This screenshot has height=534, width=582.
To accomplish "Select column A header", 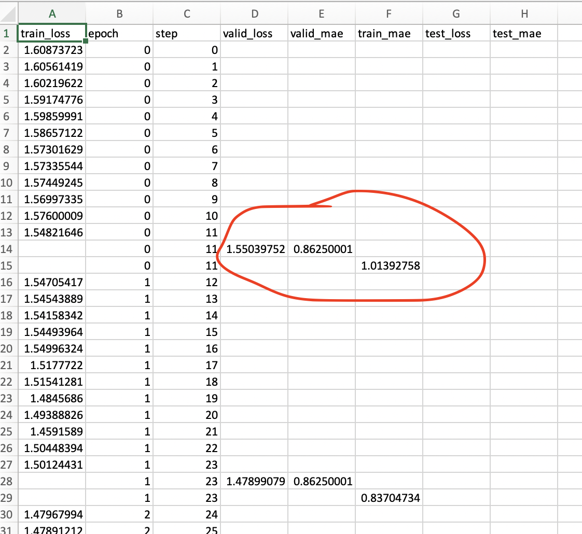I will [x=52, y=14].
